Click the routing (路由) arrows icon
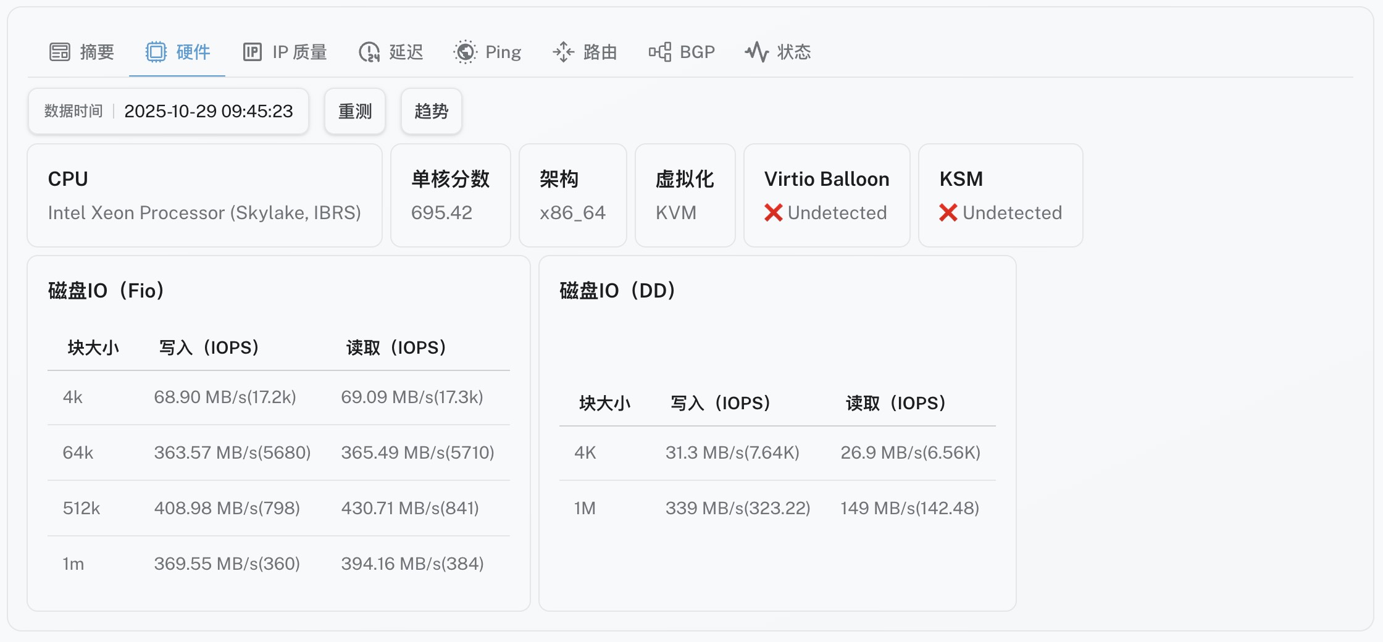 coord(563,52)
